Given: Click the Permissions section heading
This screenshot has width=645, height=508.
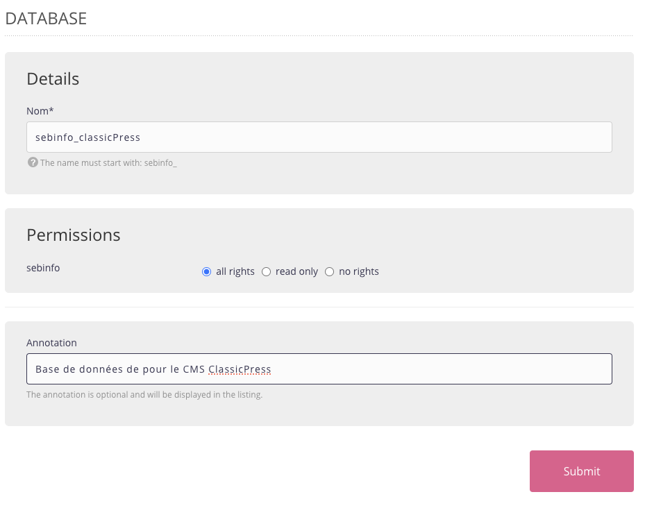Looking at the screenshot, I should [x=74, y=235].
